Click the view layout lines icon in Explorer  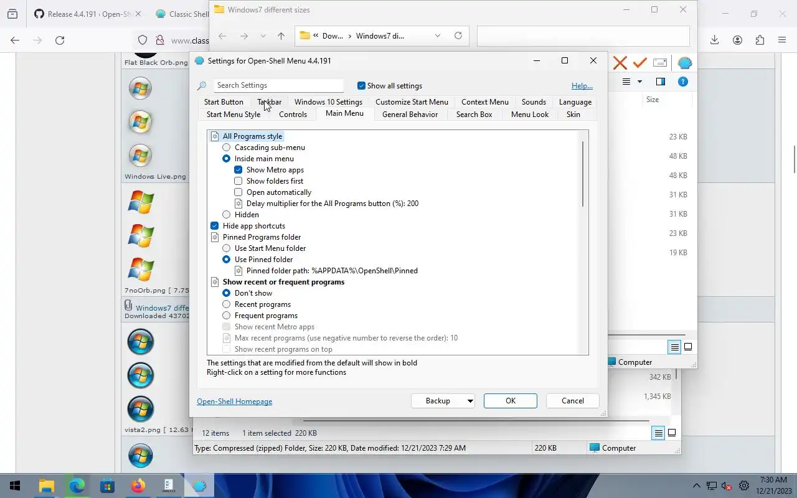click(x=626, y=82)
